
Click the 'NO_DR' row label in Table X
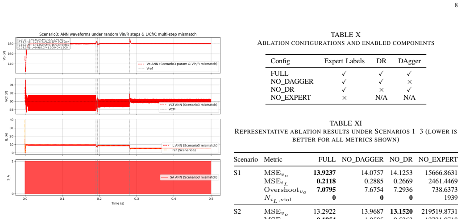282,89
